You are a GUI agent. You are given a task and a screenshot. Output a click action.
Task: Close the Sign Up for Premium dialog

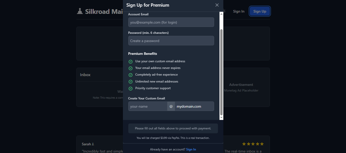pyautogui.click(x=217, y=5)
